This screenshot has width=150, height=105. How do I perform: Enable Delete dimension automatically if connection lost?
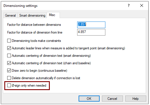9,78
